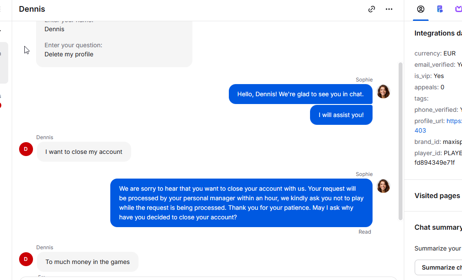Select the customer profile details tab
This screenshot has width=462, height=280.
(x=420, y=9)
